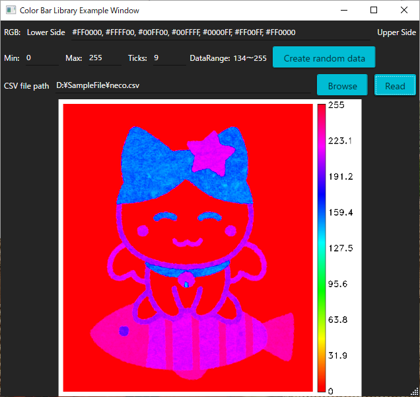Click the Read button
The image size is (420, 397).
coord(395,85)
